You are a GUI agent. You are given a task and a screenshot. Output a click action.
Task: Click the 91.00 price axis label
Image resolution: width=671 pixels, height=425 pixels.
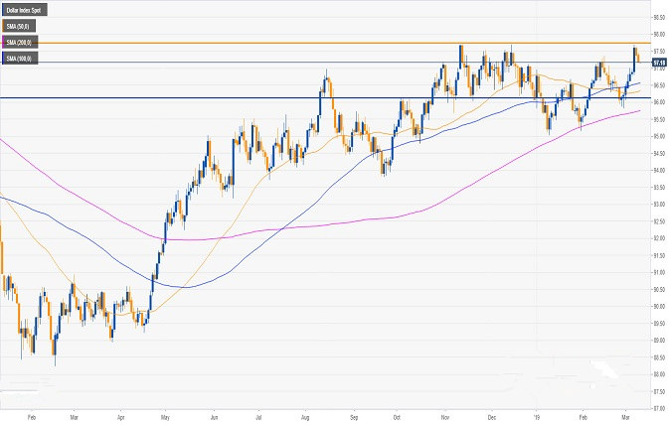(659, 272)
